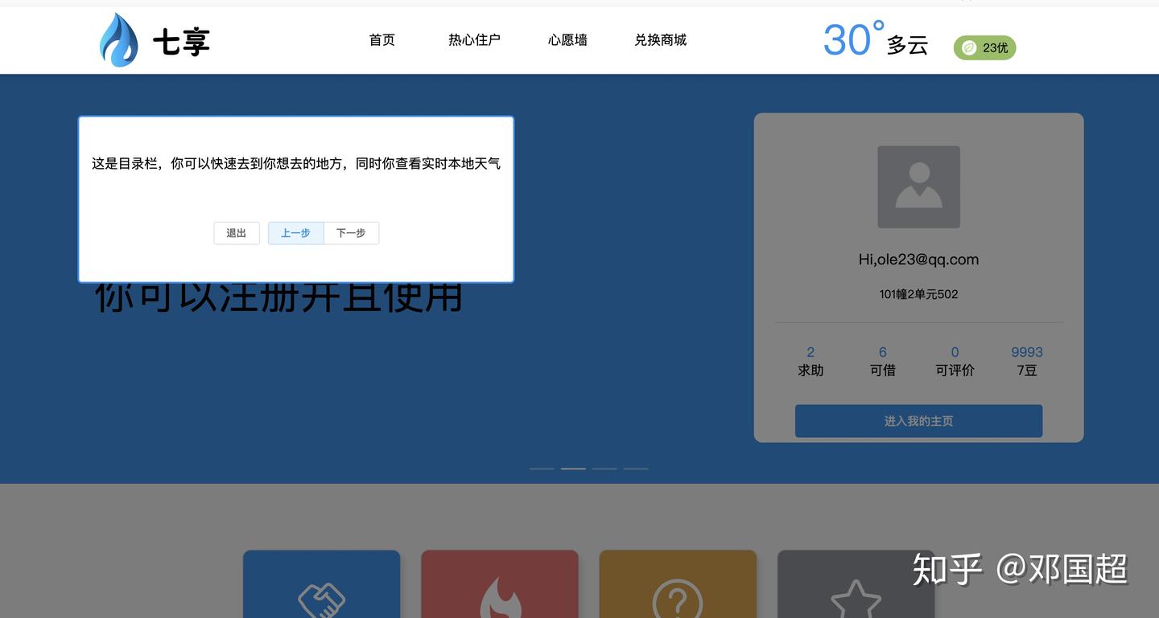Open the 热心住户 navigation item

click(474, 39)
